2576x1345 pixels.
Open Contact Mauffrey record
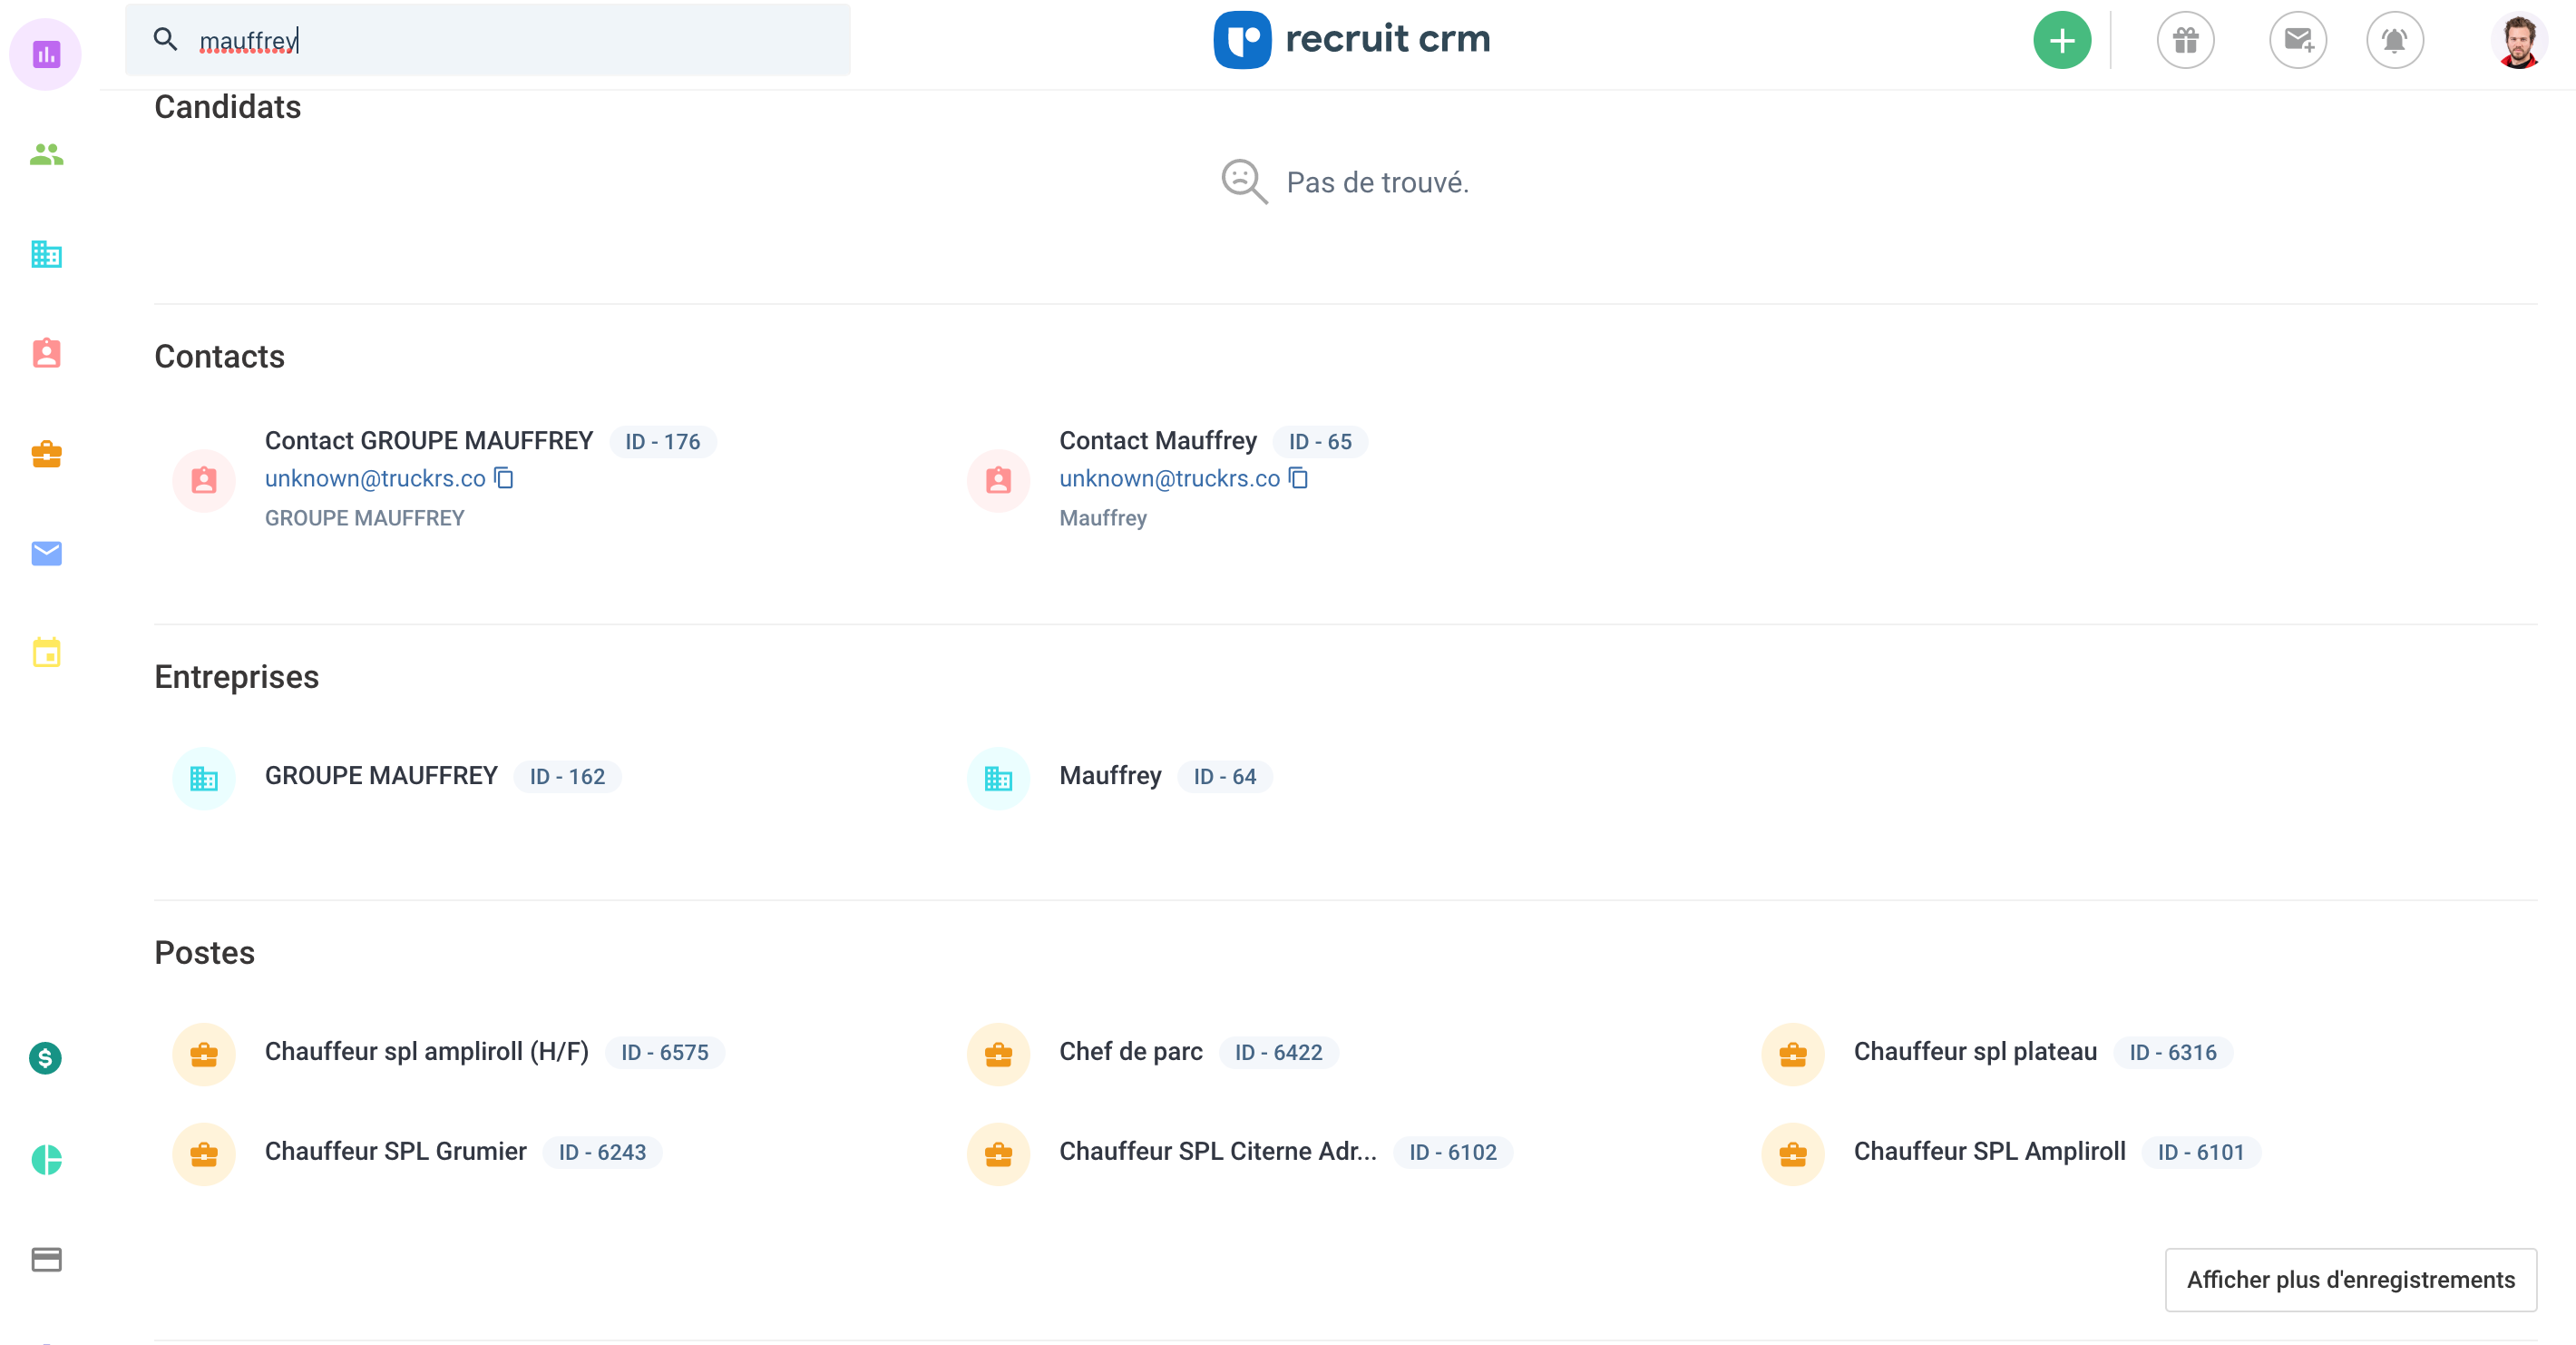[1158, 440]
